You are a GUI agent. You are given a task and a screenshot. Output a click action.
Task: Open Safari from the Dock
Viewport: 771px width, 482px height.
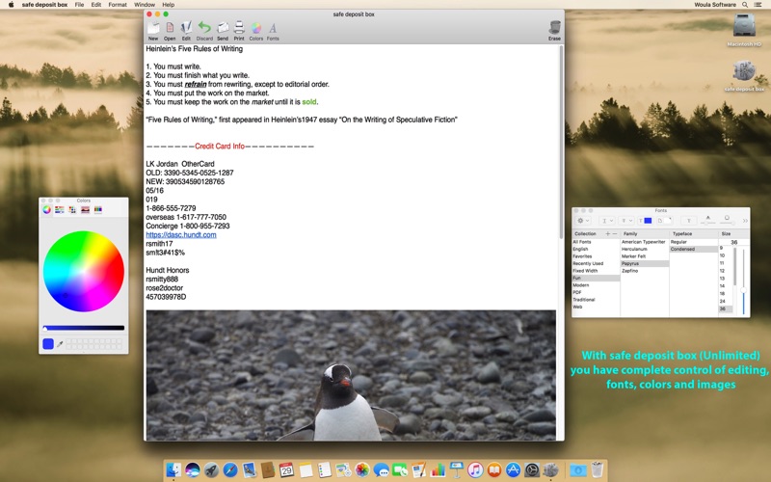tap(230, 469)
